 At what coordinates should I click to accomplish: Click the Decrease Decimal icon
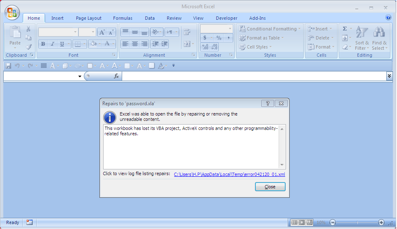coord(214,47)
